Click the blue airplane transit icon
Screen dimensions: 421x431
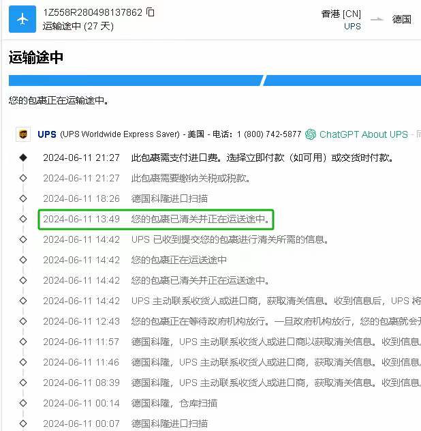pyautogui.click(x=22, y=19)
